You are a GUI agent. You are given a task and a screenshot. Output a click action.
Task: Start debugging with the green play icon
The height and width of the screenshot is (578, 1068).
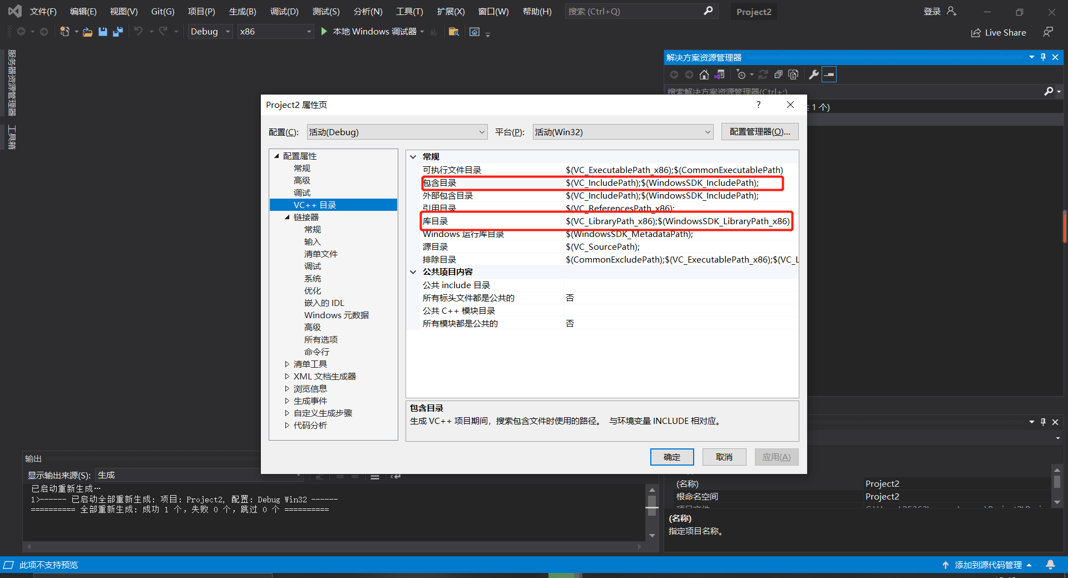[324, 31]
